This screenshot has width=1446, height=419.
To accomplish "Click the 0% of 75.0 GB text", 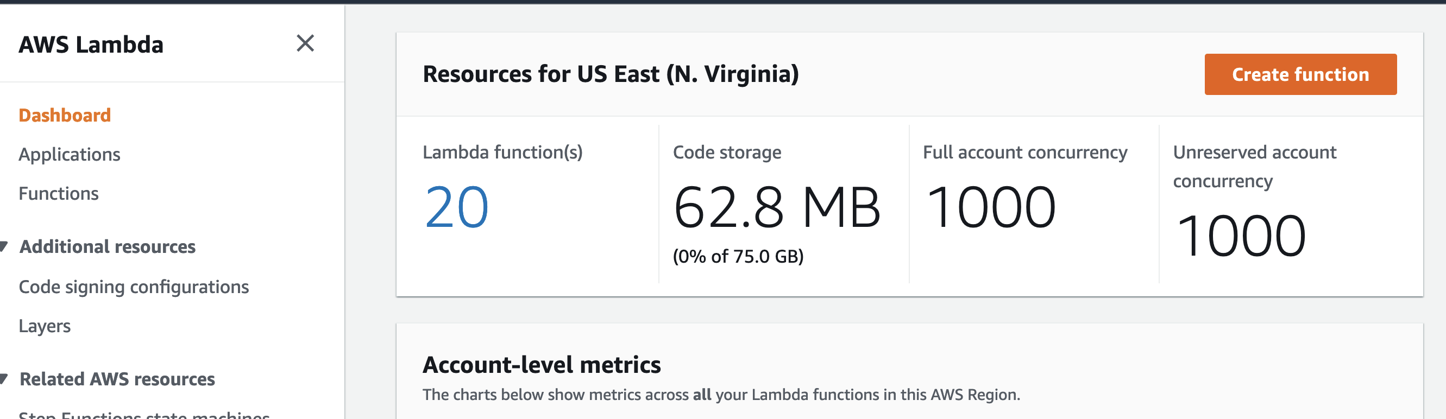I will point(738,256).
